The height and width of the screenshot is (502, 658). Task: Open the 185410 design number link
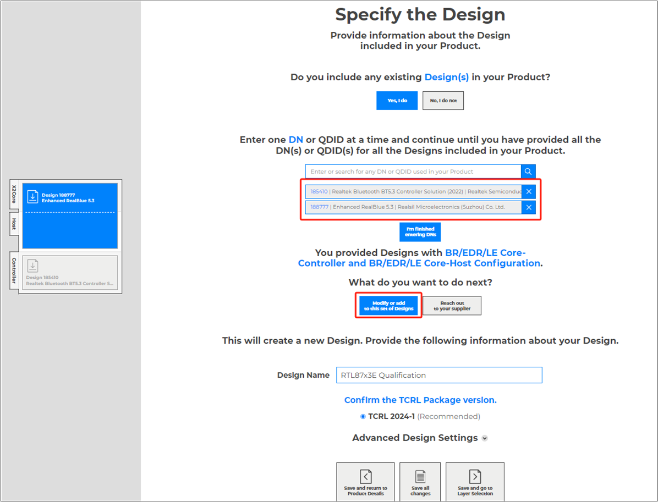click(319, 192)
